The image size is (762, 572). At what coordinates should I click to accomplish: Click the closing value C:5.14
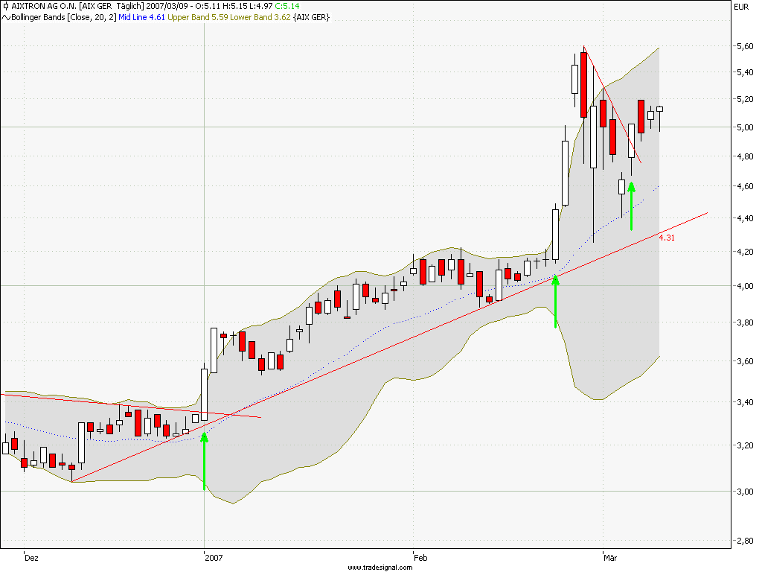point(287,6)
